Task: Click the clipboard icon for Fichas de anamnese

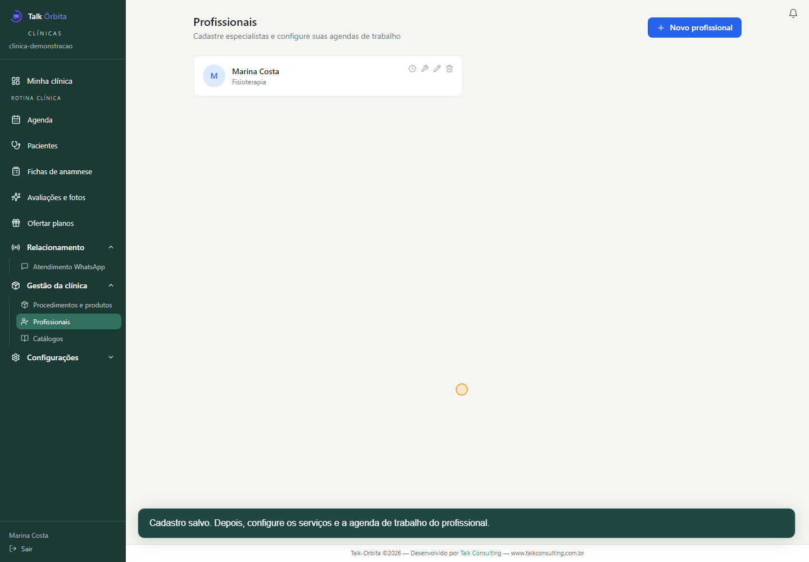Action: tap(16, 171)
